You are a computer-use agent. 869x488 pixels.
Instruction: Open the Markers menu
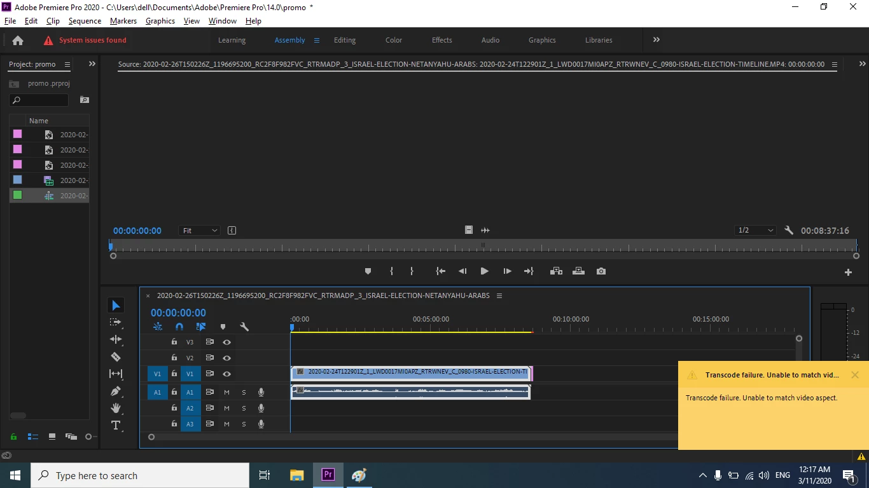pos(123,21)
